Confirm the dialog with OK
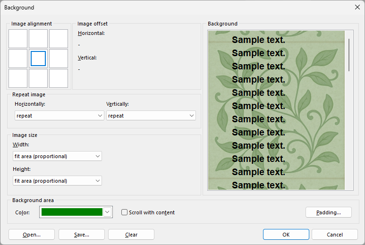The width and height of the screenshot is (365, 245). [286, 235]
